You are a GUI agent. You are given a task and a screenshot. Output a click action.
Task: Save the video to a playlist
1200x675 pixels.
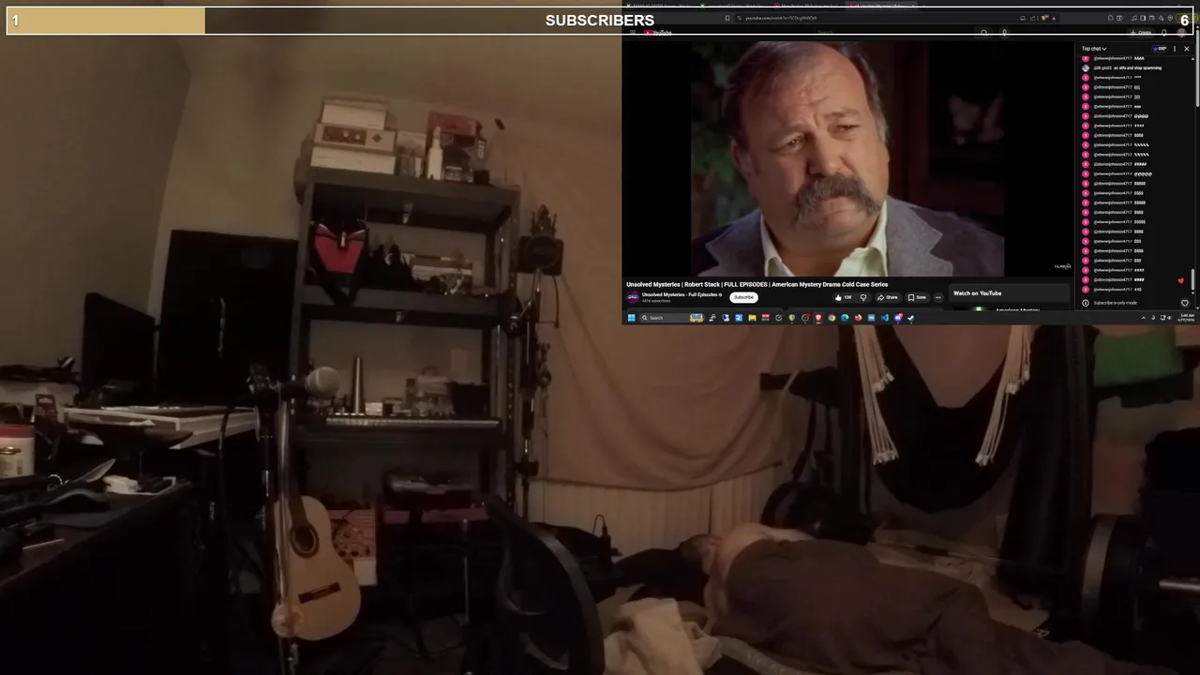point(917,297)
